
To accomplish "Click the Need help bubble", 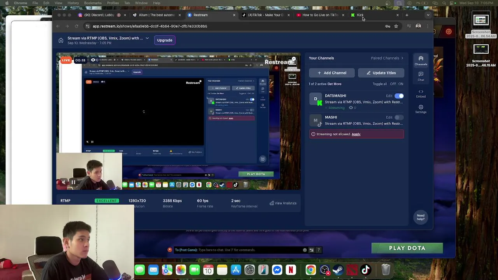I will tap(421, 217).
